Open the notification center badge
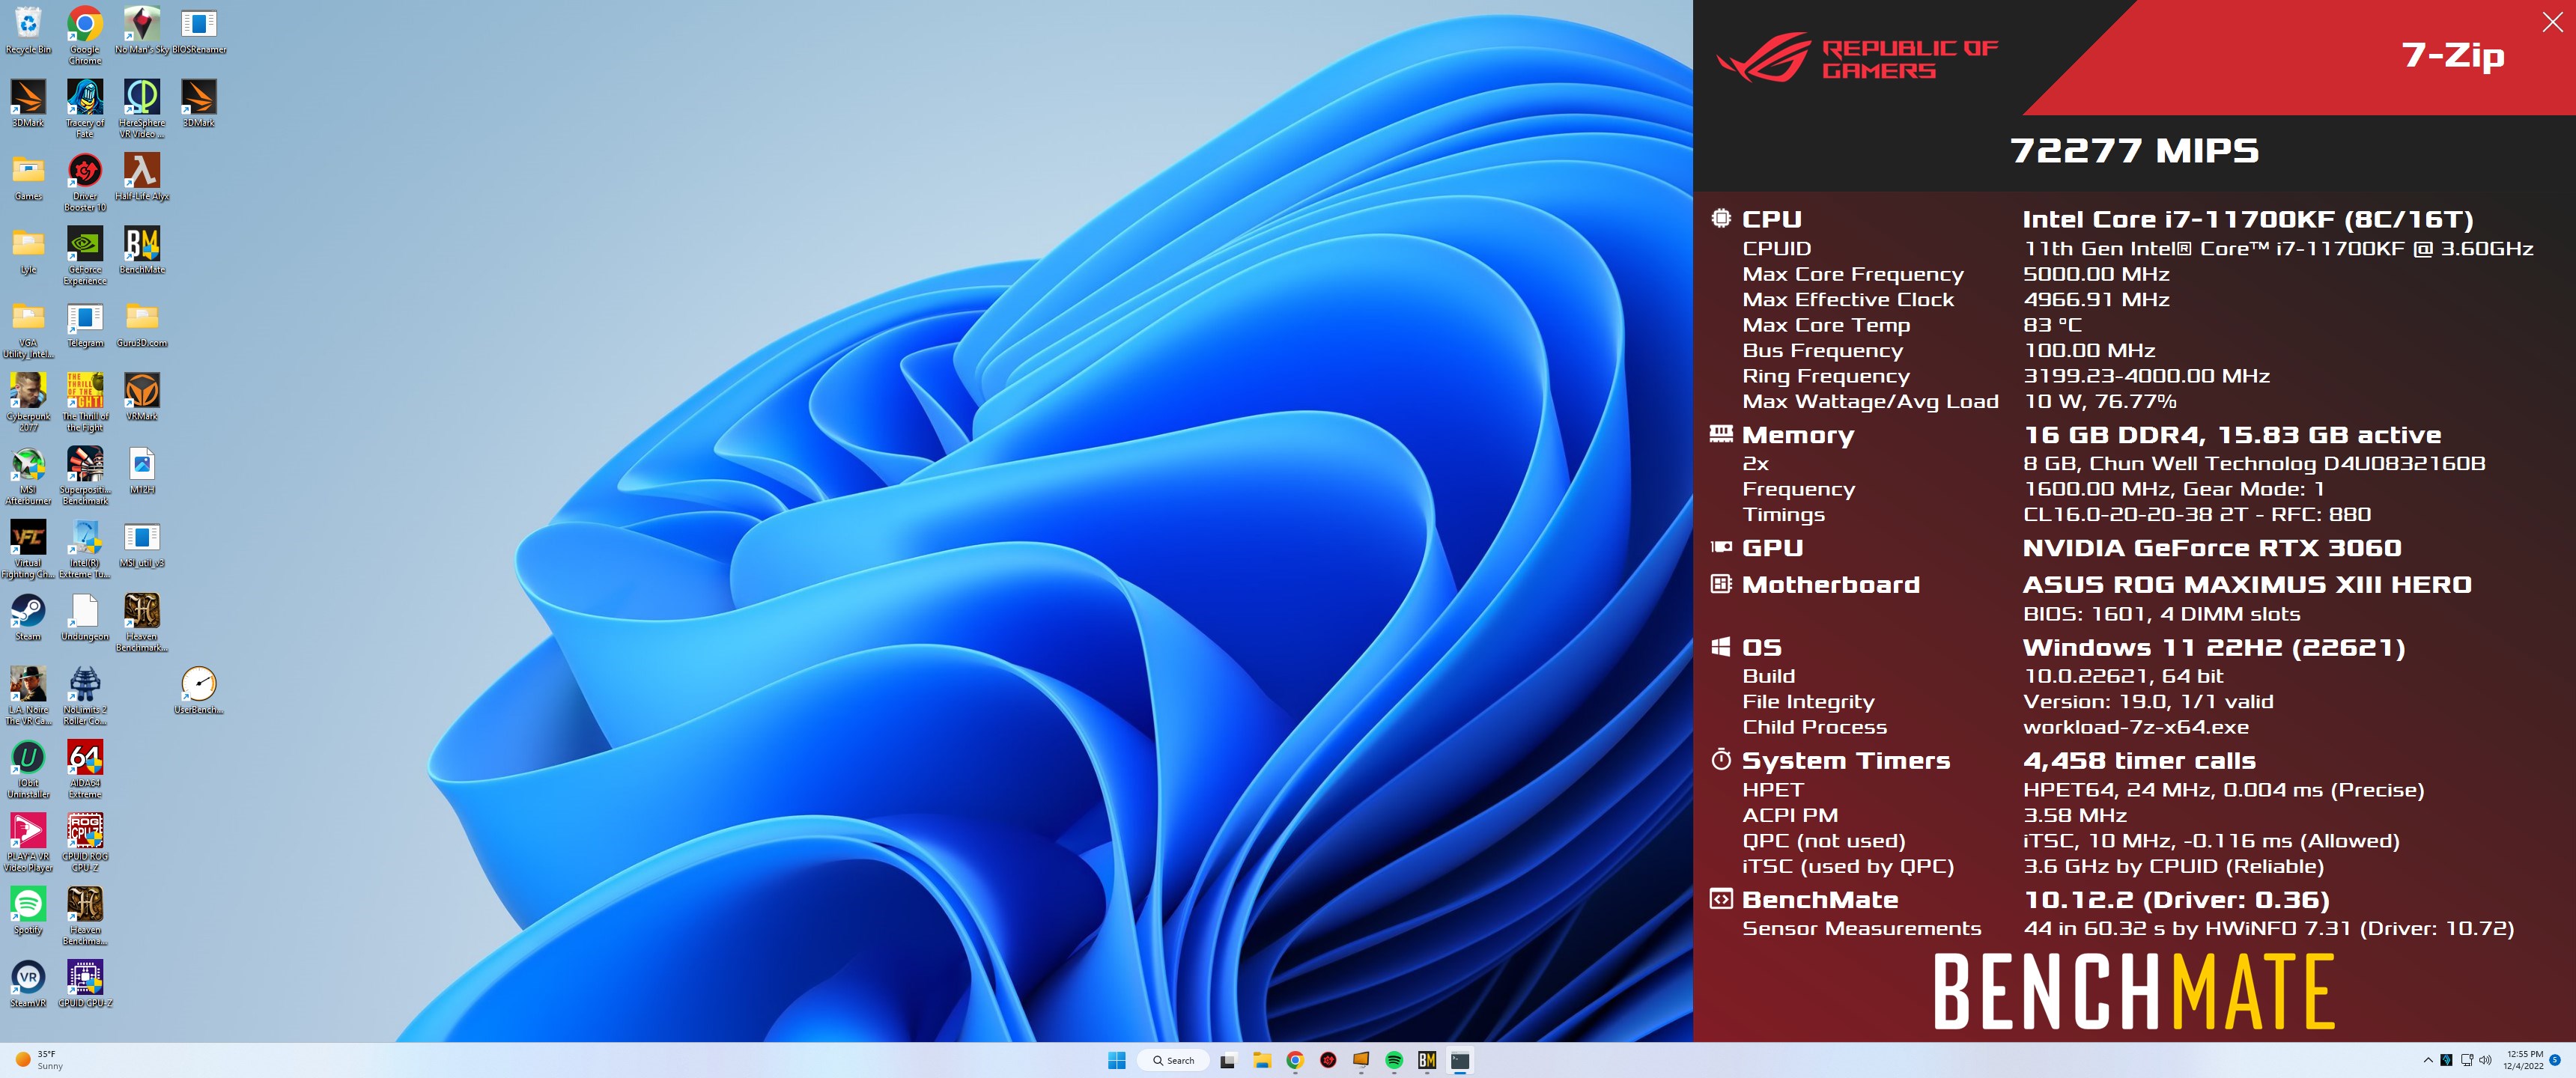2576x1078 pixels. [2555, 1060]
